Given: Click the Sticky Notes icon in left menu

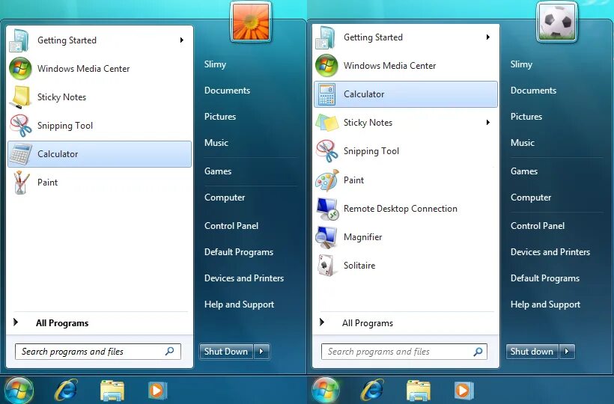Looking at the screenshot, I should pos(21,97).
